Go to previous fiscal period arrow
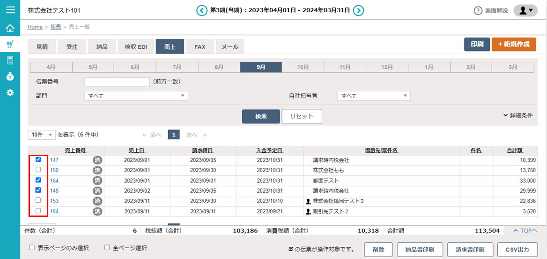547x259 pixels. 201,10
